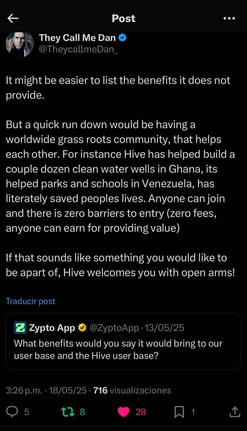Open the @TheycallmeDan_ handle
Screen dimensions: 247x431
78,50
